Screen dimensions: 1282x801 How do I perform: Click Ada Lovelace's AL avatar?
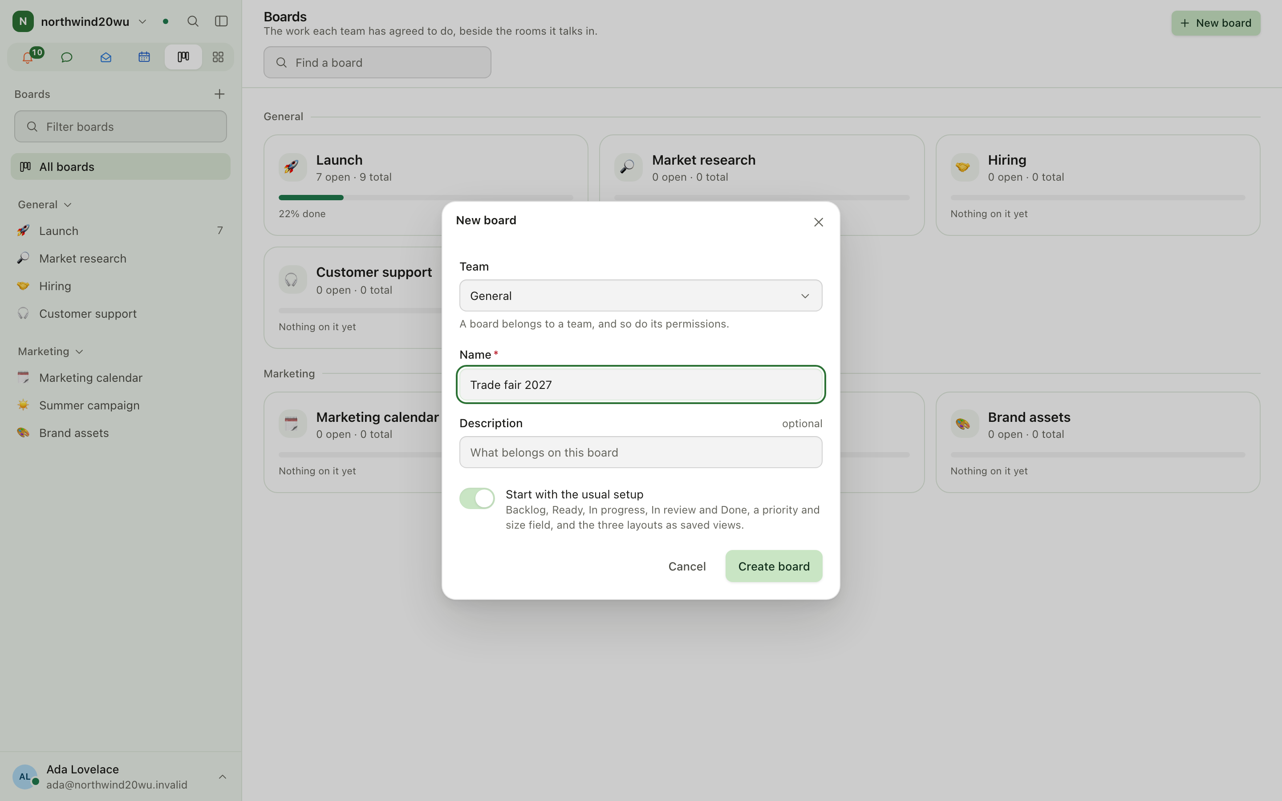(x=25, y=777)
